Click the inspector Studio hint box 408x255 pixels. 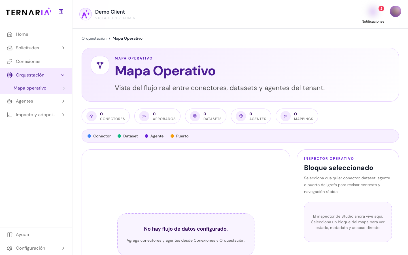(x=348, y=222)
